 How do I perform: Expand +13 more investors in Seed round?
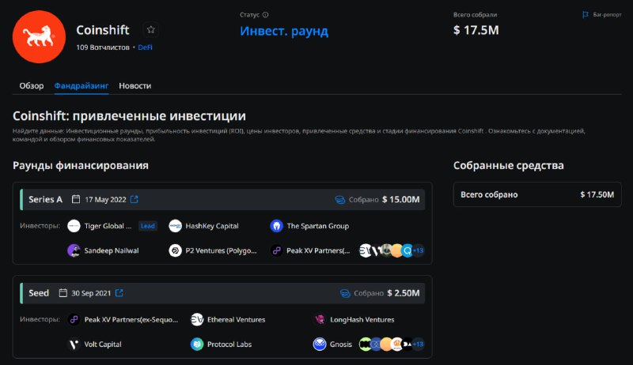[x=419, y=344]
